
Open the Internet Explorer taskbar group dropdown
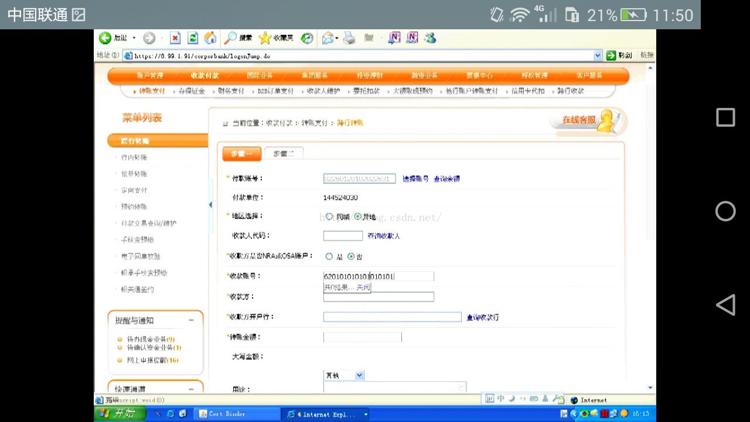[366, 414]
